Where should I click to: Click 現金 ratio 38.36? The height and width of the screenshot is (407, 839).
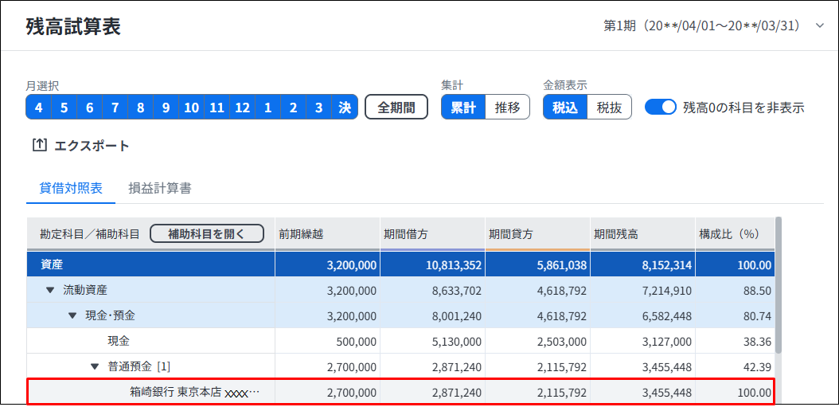[759, 342]
